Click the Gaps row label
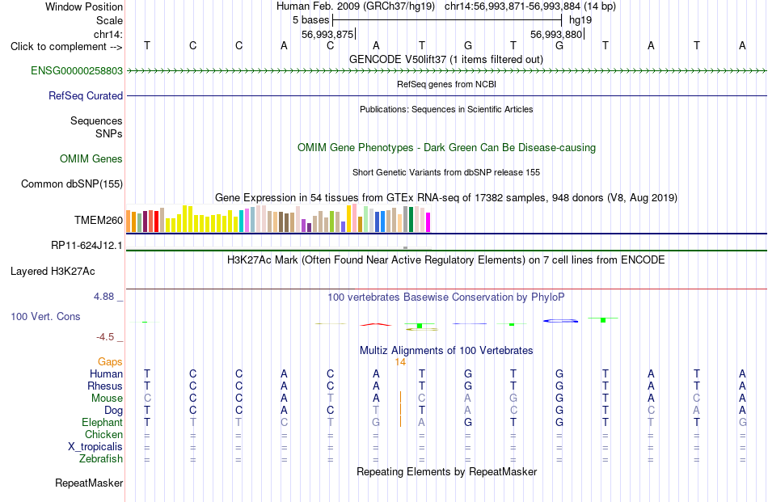 tap(110, 361)
